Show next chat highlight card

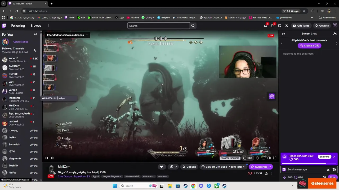tap(337, 43)
